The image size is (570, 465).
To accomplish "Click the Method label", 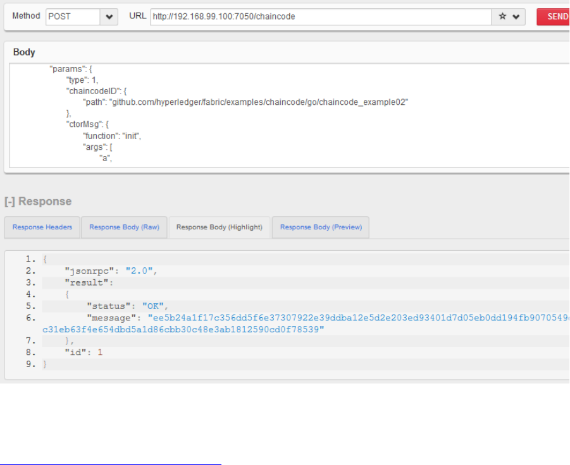I will pyautogui.click(x=26, y=16).
